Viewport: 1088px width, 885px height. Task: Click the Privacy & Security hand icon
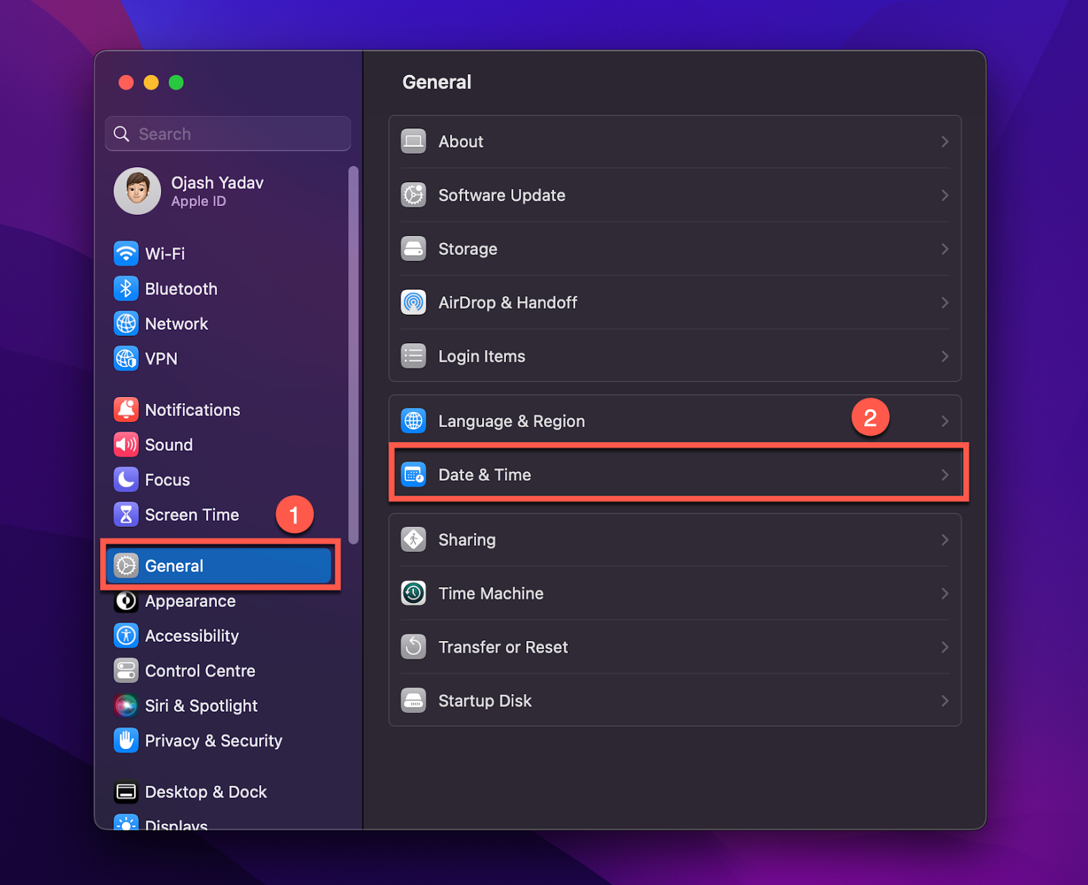tap(126, 740)
